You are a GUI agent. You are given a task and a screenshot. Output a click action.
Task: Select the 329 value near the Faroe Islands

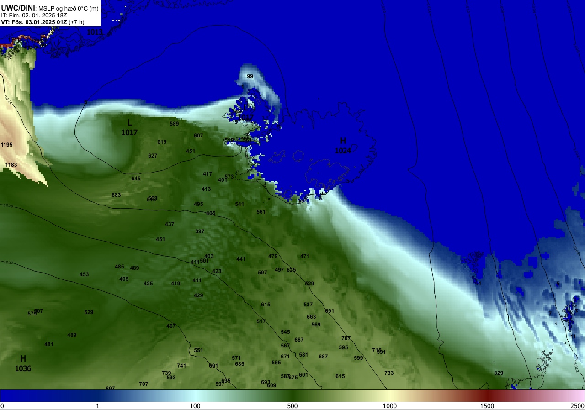click(499, 373)
